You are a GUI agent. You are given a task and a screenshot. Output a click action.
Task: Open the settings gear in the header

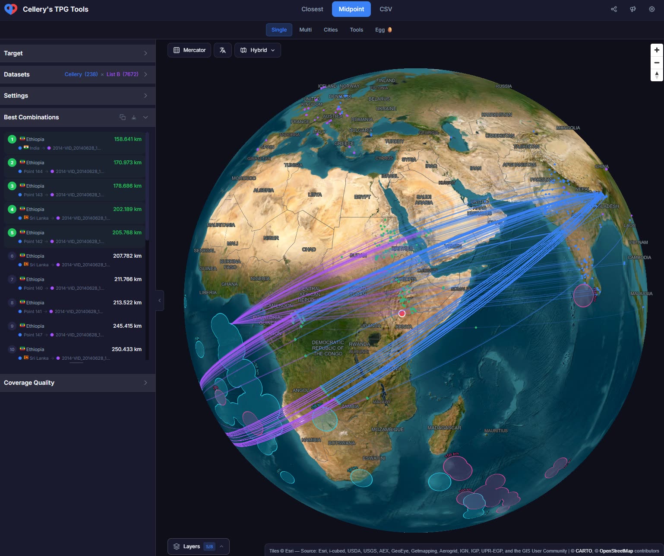(x=651, y=9)
